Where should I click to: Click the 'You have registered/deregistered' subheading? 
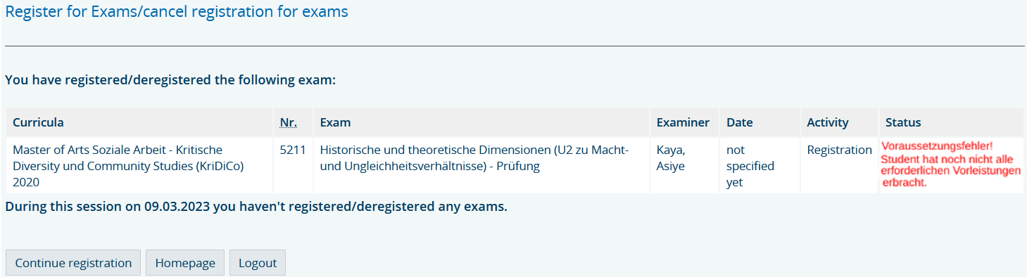pos(170,79)
